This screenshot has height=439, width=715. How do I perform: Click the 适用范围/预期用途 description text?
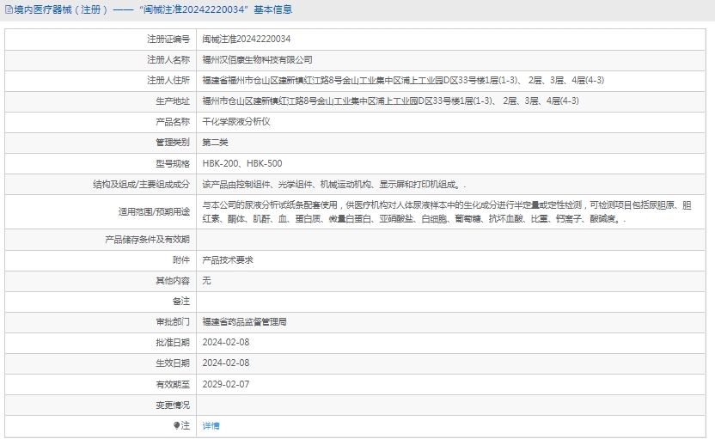tap(447, 212)
